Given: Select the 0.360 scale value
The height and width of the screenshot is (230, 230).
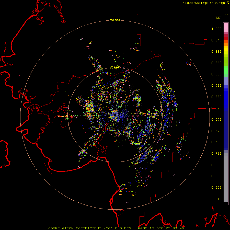Looking at the screenshot, I should 216,165.
